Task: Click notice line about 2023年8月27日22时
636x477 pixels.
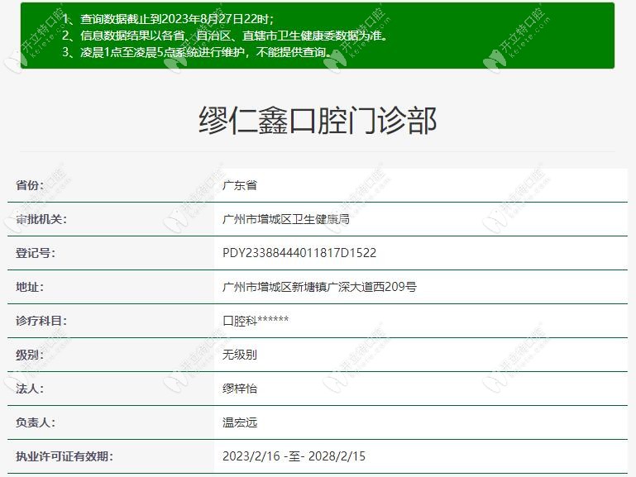Action: pyautogui.click(x=168, y=19)
